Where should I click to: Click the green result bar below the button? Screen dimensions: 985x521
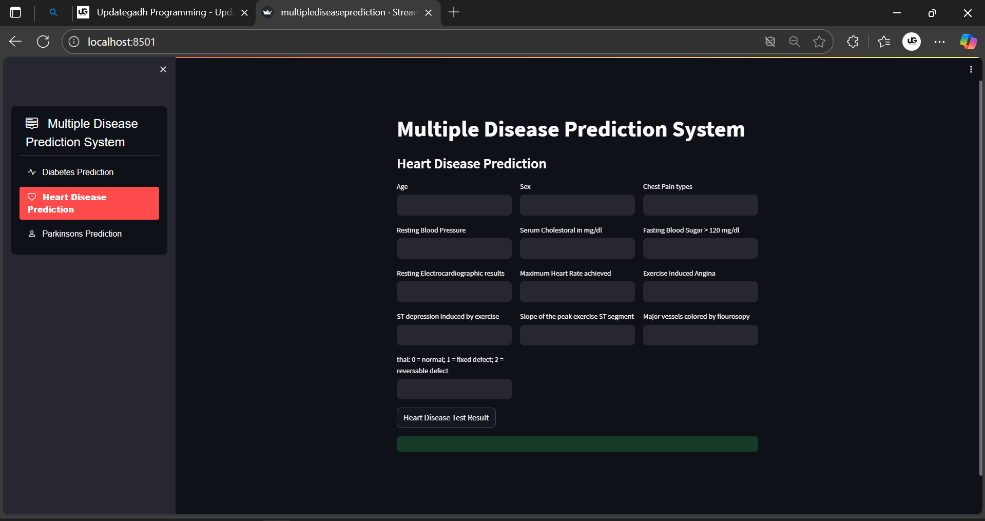tap(577, 443)
